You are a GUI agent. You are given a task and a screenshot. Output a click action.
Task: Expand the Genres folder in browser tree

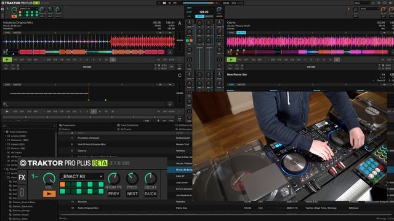(6, 149)
